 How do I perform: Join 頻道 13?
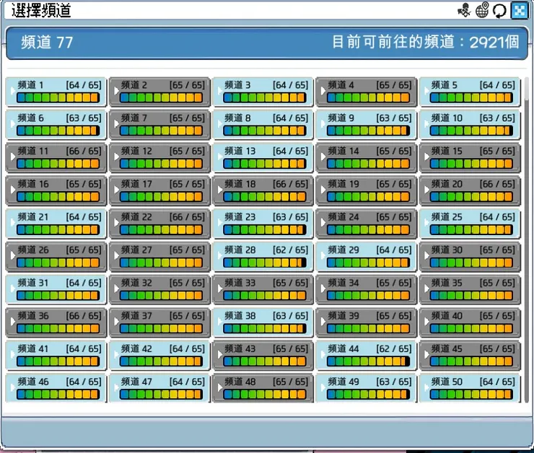[263, 157]
